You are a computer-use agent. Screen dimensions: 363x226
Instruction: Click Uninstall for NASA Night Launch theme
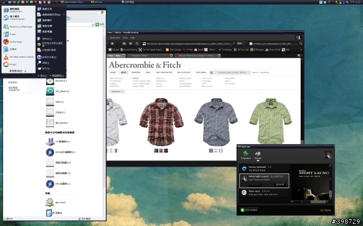(280, 185)
